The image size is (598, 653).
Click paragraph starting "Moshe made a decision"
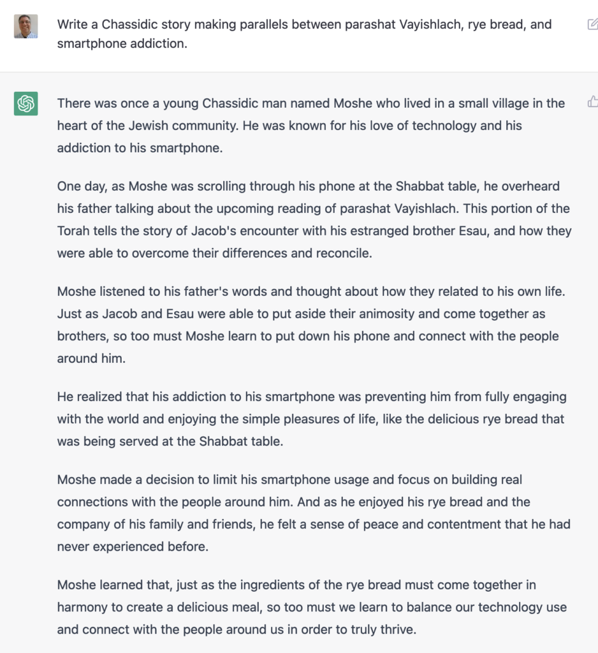(314, 513)
